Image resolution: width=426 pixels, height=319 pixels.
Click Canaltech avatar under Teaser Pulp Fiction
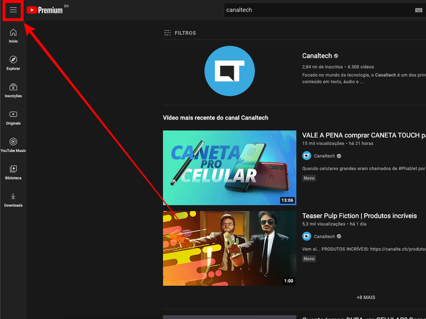[x=307, y=236]
